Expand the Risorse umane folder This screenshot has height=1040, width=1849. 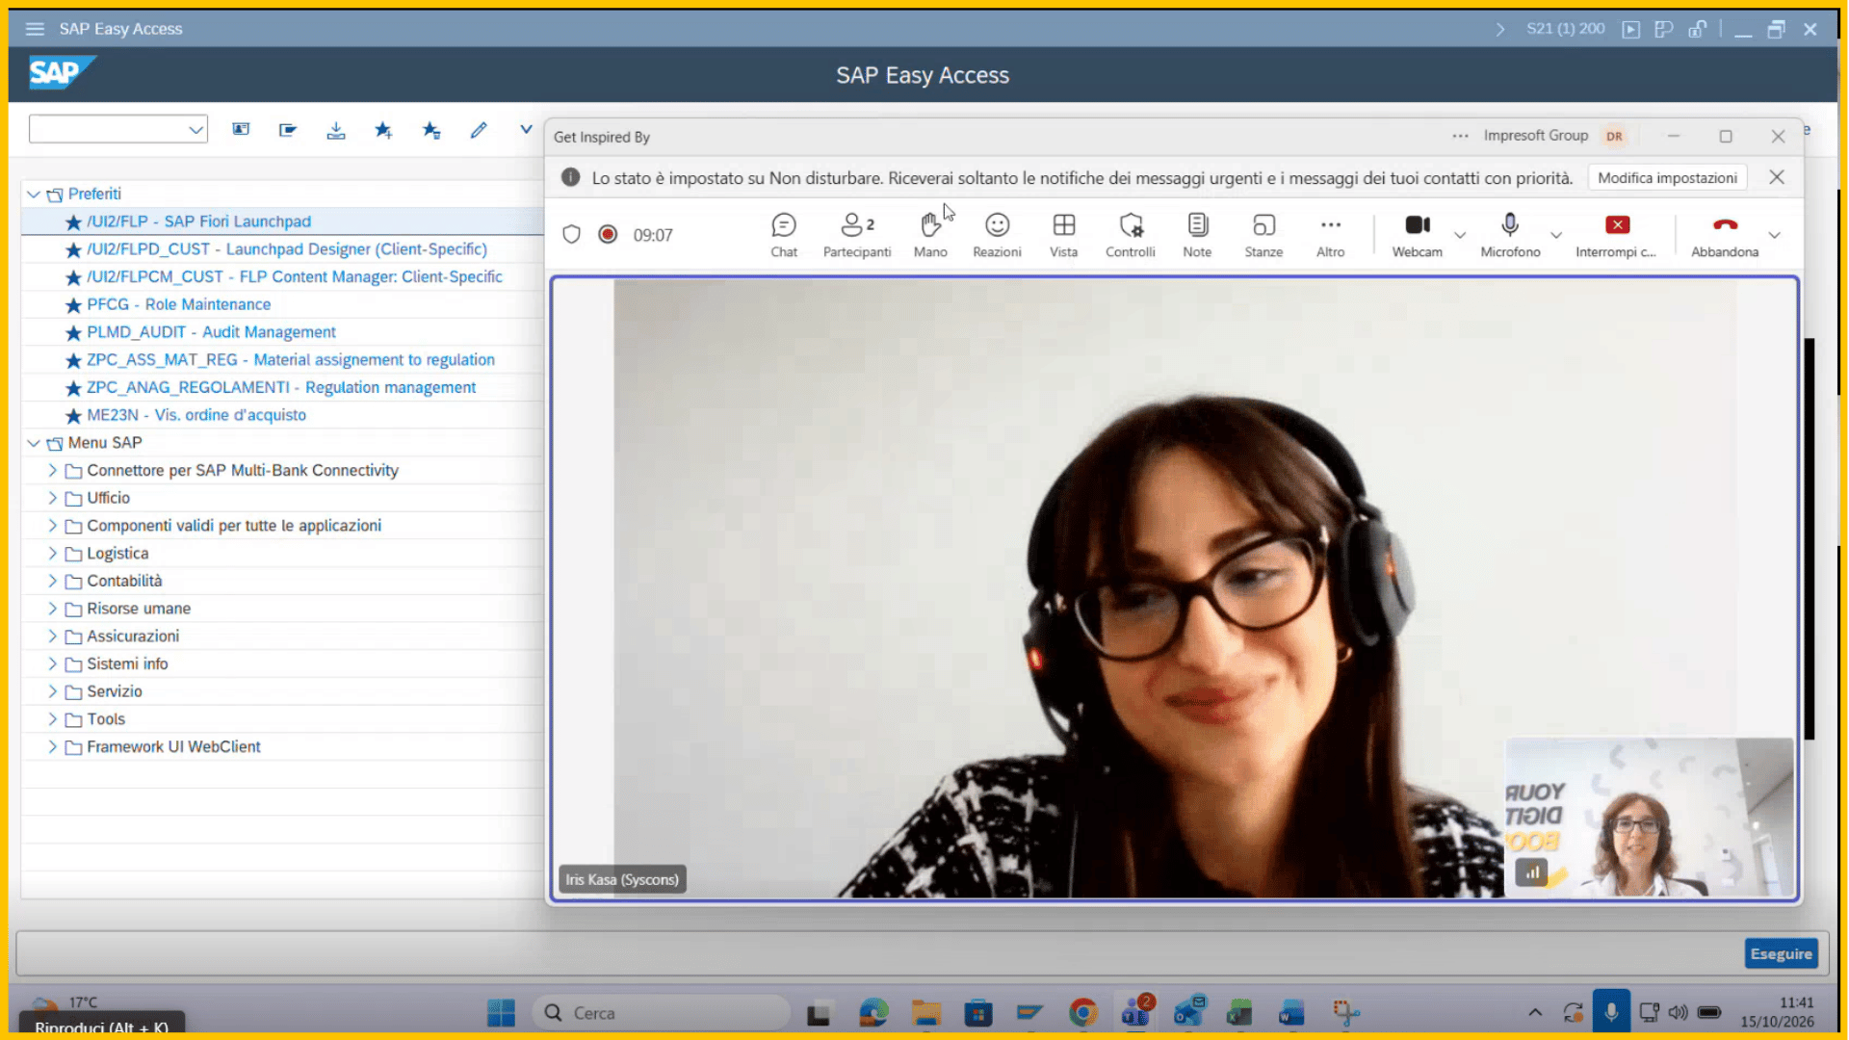pos(52,609)
